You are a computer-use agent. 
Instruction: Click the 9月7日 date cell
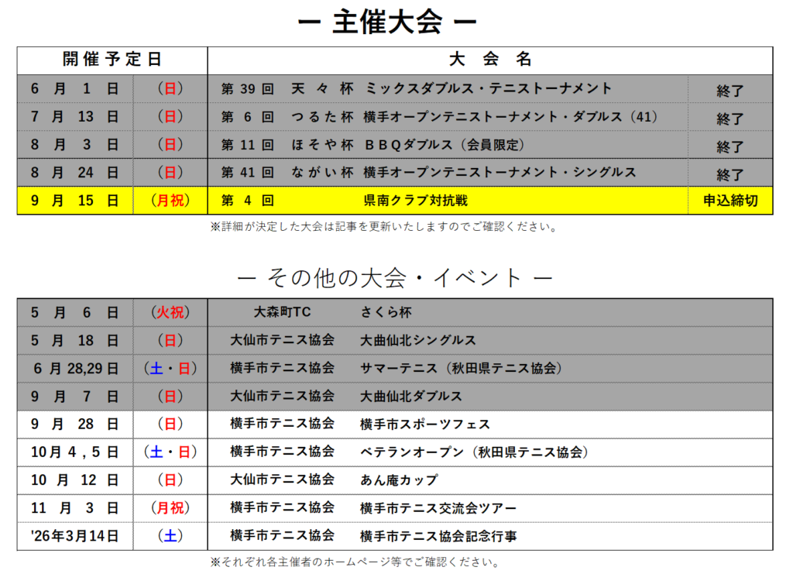pos(75,397)
